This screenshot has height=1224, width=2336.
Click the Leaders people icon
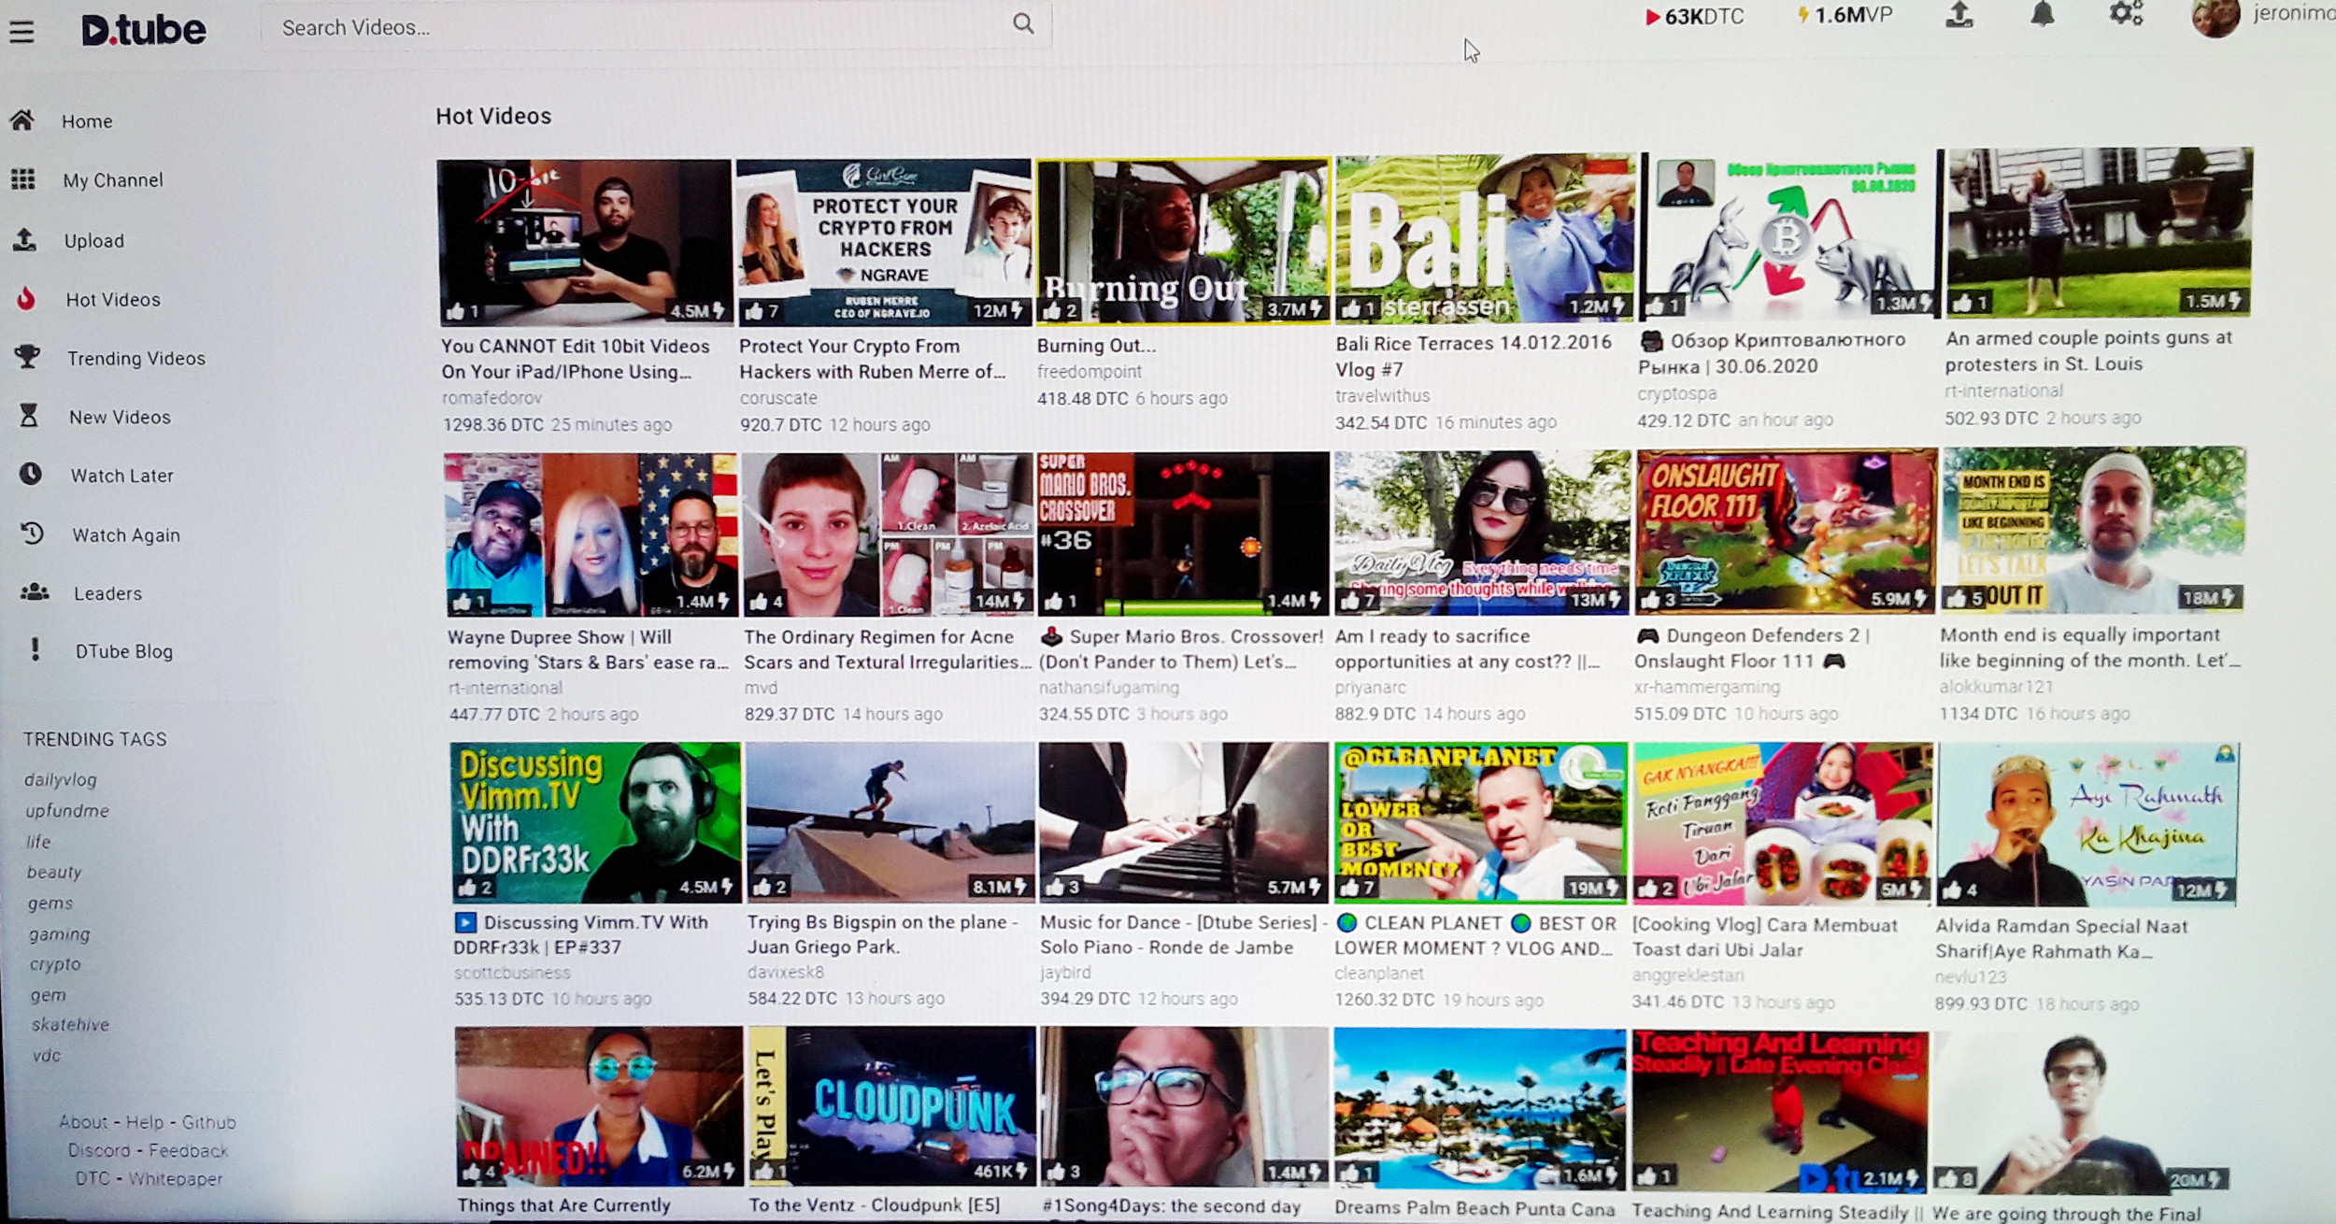click(x=35, y=591)
